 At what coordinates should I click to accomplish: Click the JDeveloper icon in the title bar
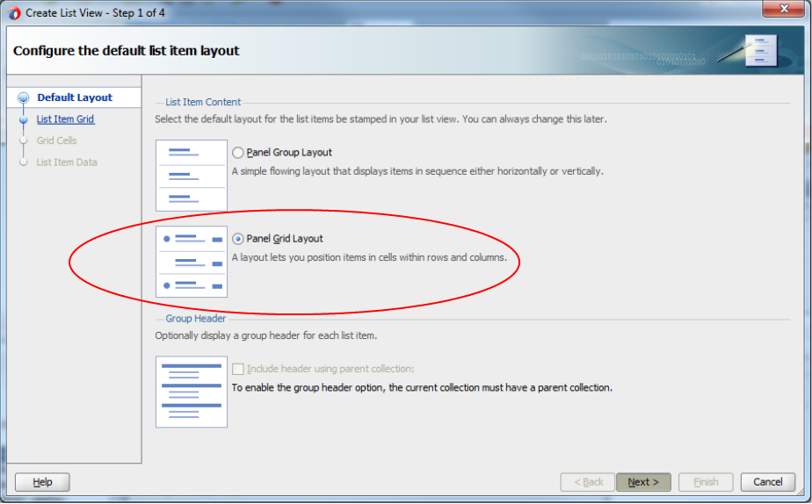coord(14,13)
